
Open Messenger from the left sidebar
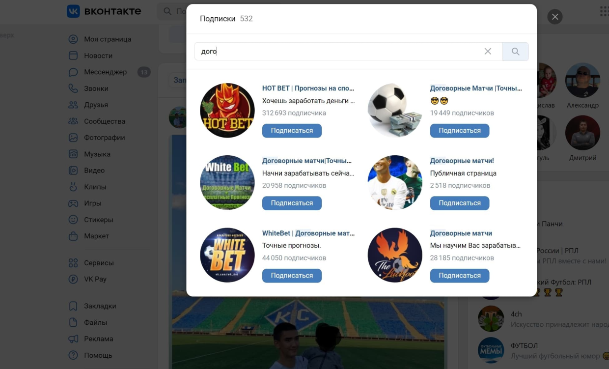click(105, 72)
